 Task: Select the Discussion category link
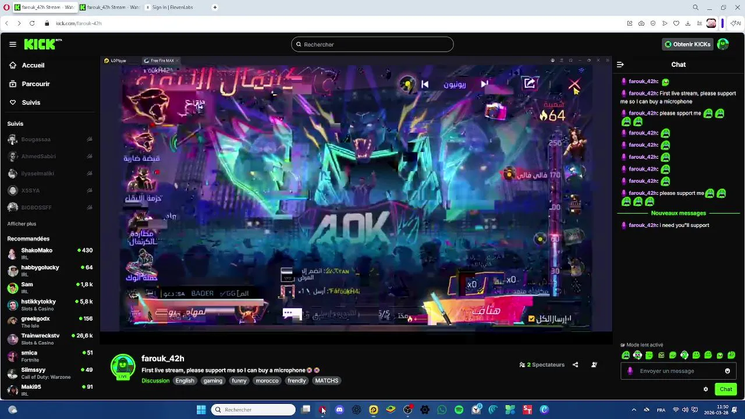[x=155, y=381]
